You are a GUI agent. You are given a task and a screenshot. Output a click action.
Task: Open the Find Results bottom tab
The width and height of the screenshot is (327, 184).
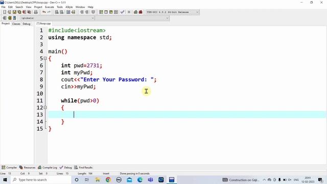point(83,168)
